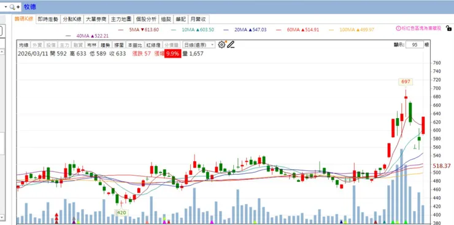This screenshot has height=225, width=454.
Task: Toggle the 撐壓 support-resistance overlay
Action: click(x=118, y=45)
